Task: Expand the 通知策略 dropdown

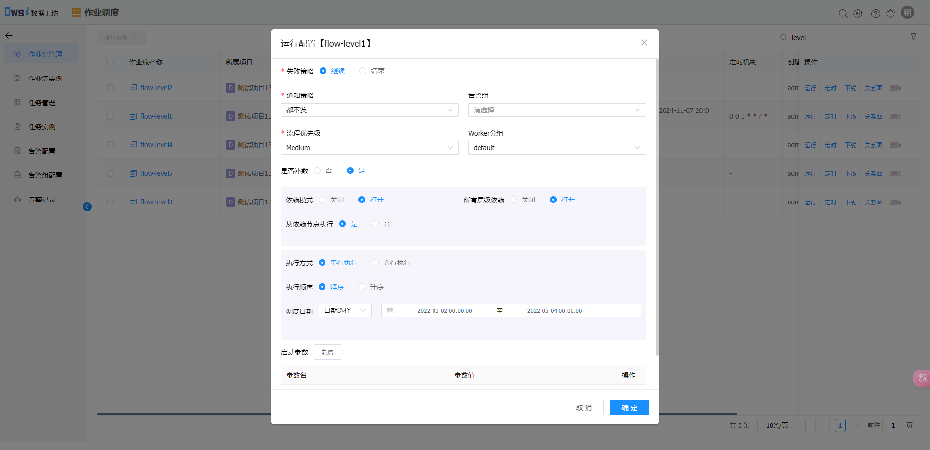Action: [369, 110]
